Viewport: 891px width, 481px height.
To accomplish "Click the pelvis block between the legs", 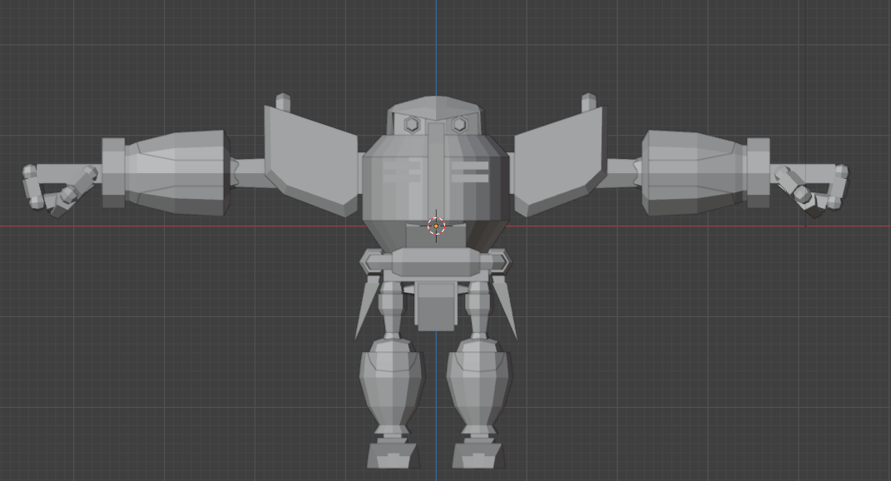I will tap(435, 306).
